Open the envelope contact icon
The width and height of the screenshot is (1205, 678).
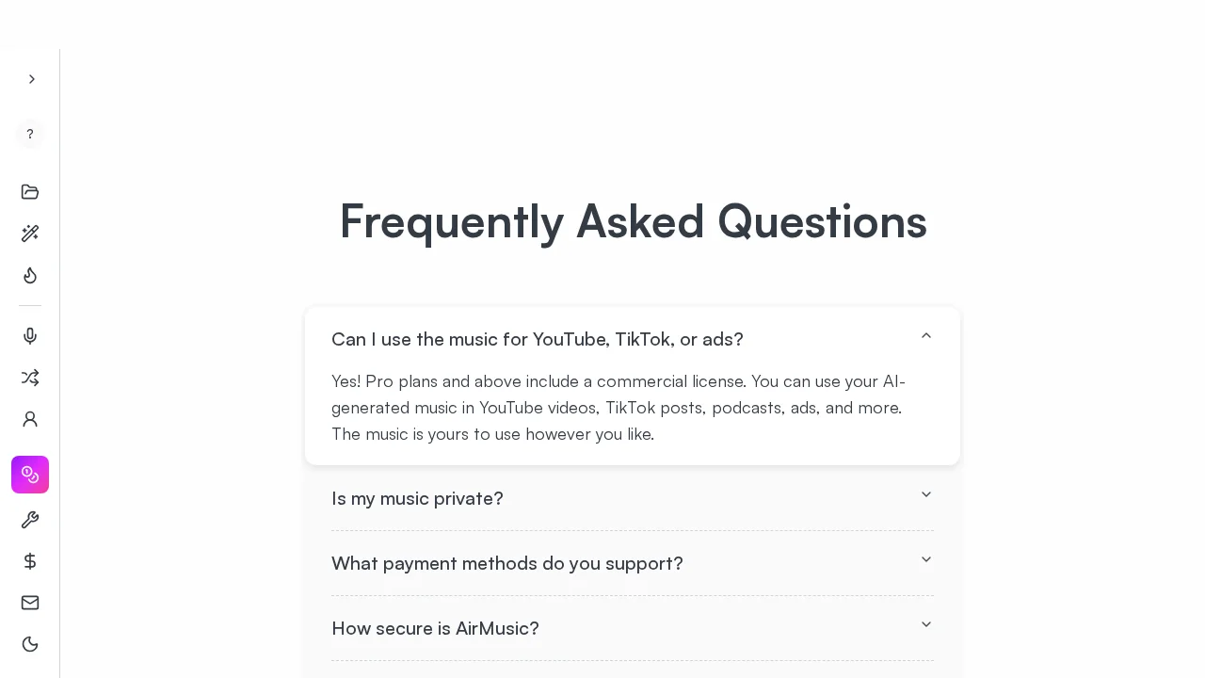[x=30, y=603]
